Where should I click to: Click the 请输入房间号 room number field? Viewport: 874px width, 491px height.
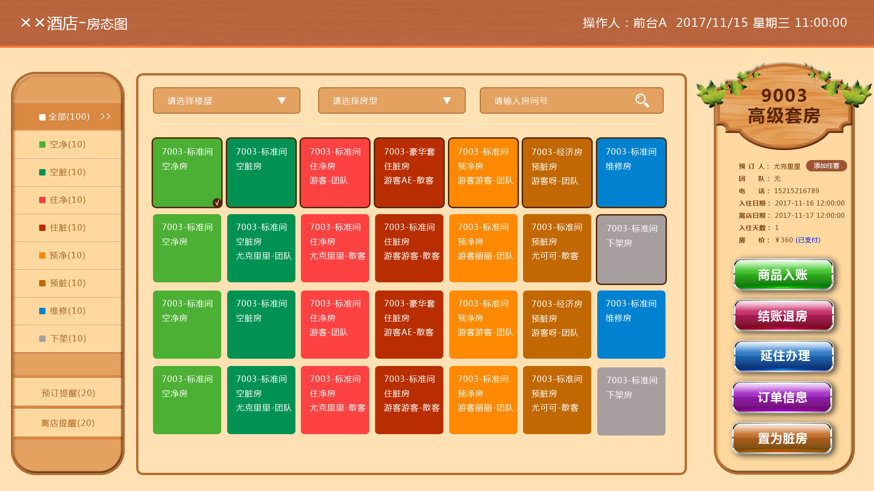click(571, 100)
